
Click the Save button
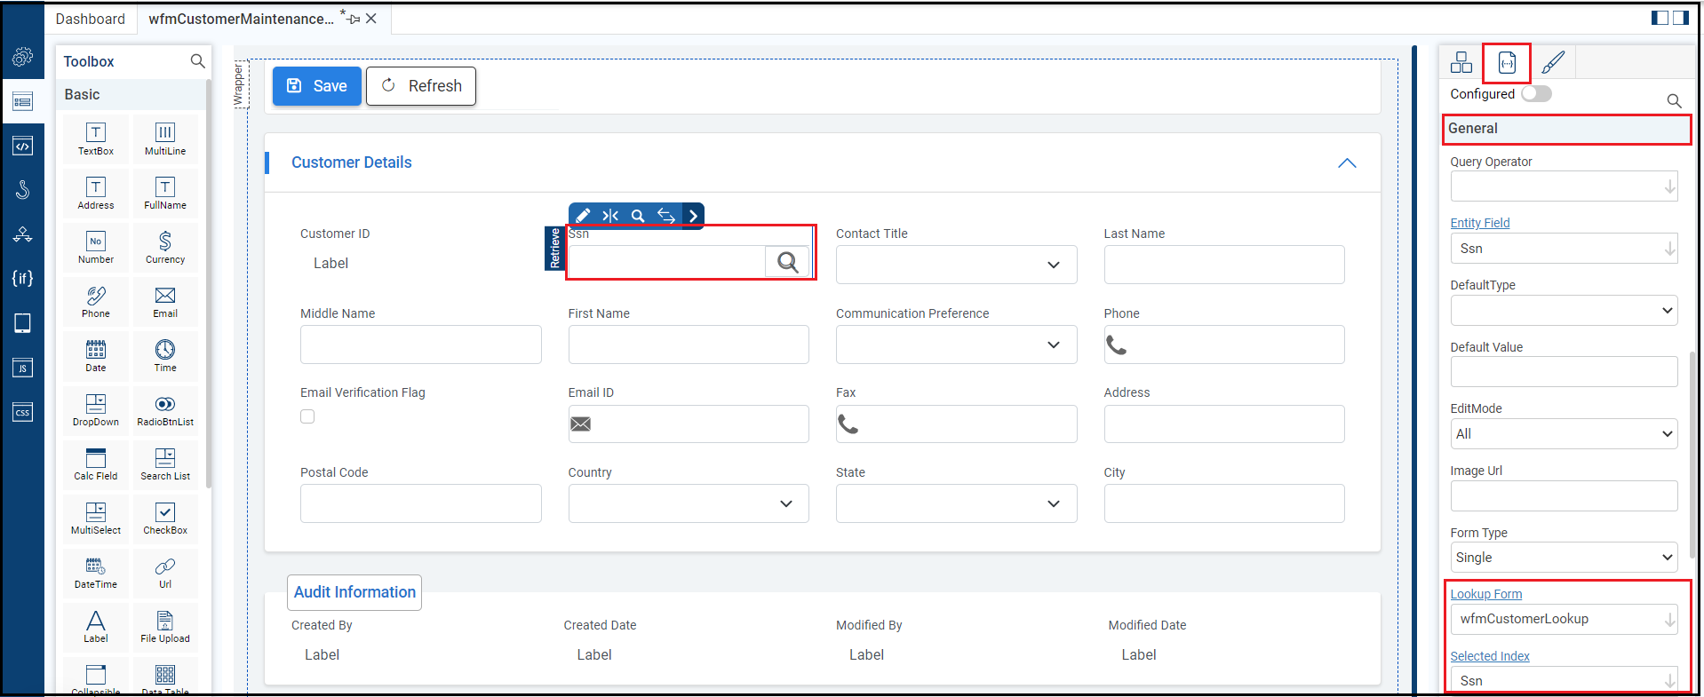(x=316, y=86)
